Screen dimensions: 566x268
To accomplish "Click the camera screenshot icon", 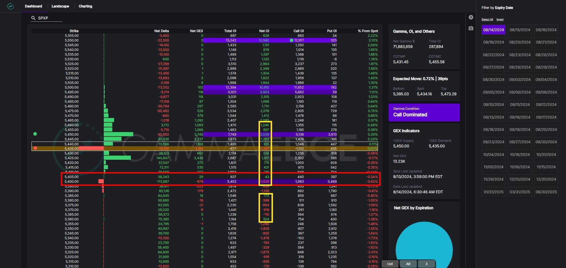I will coord(471,28).
